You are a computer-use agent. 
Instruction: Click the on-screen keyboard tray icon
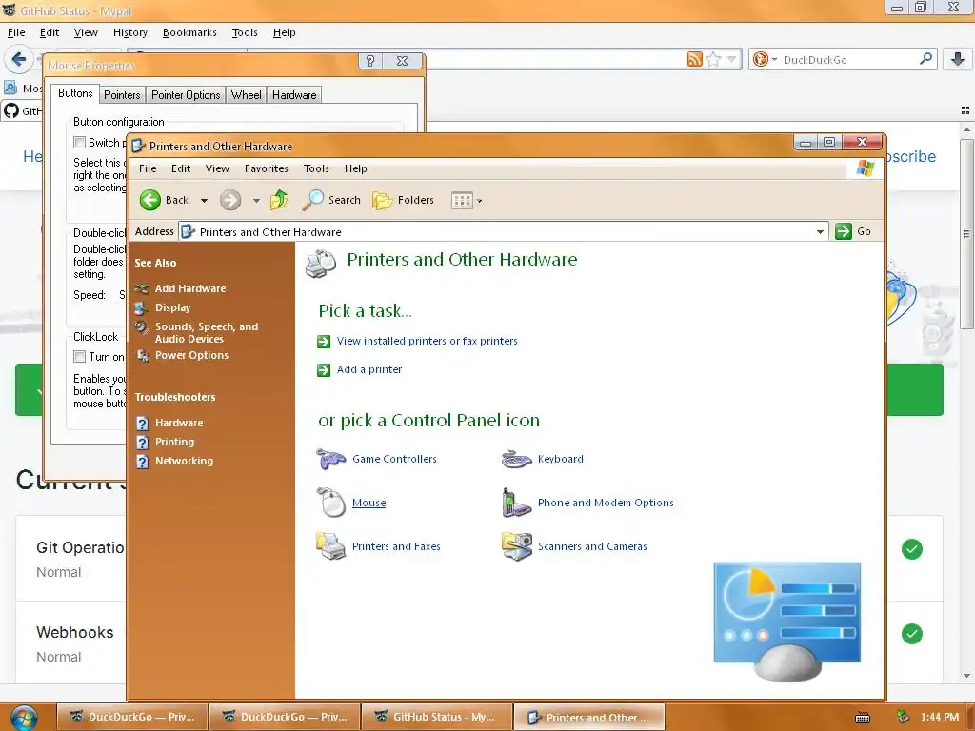click(x=863, y=718)
